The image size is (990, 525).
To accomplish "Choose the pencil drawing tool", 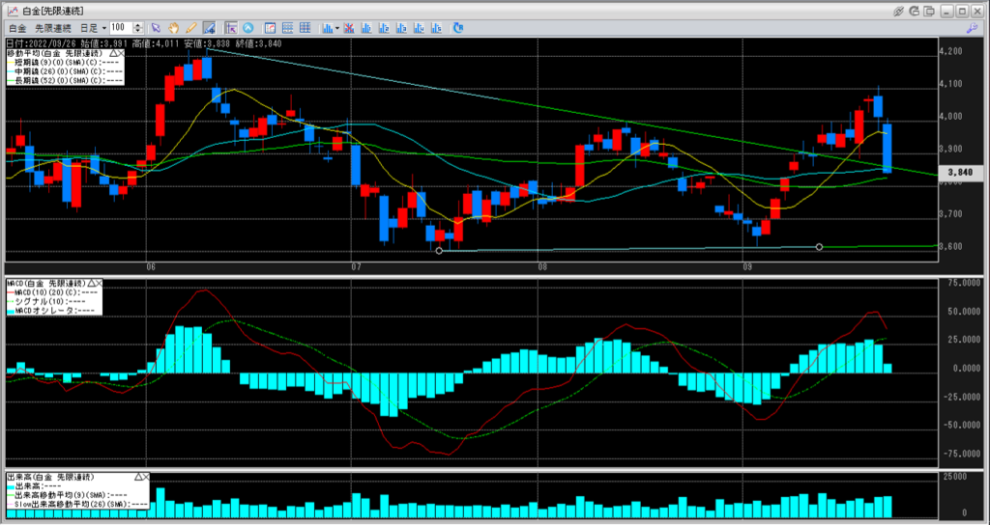I will point(191,28).
